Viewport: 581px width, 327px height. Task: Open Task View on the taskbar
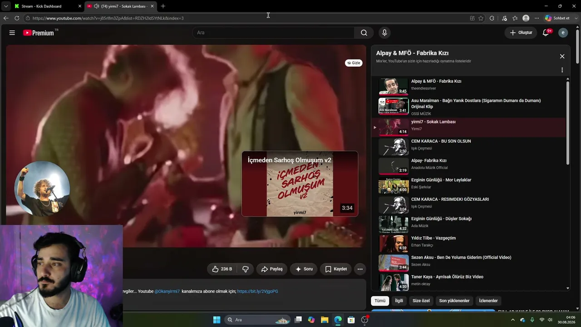pos(298,320)
